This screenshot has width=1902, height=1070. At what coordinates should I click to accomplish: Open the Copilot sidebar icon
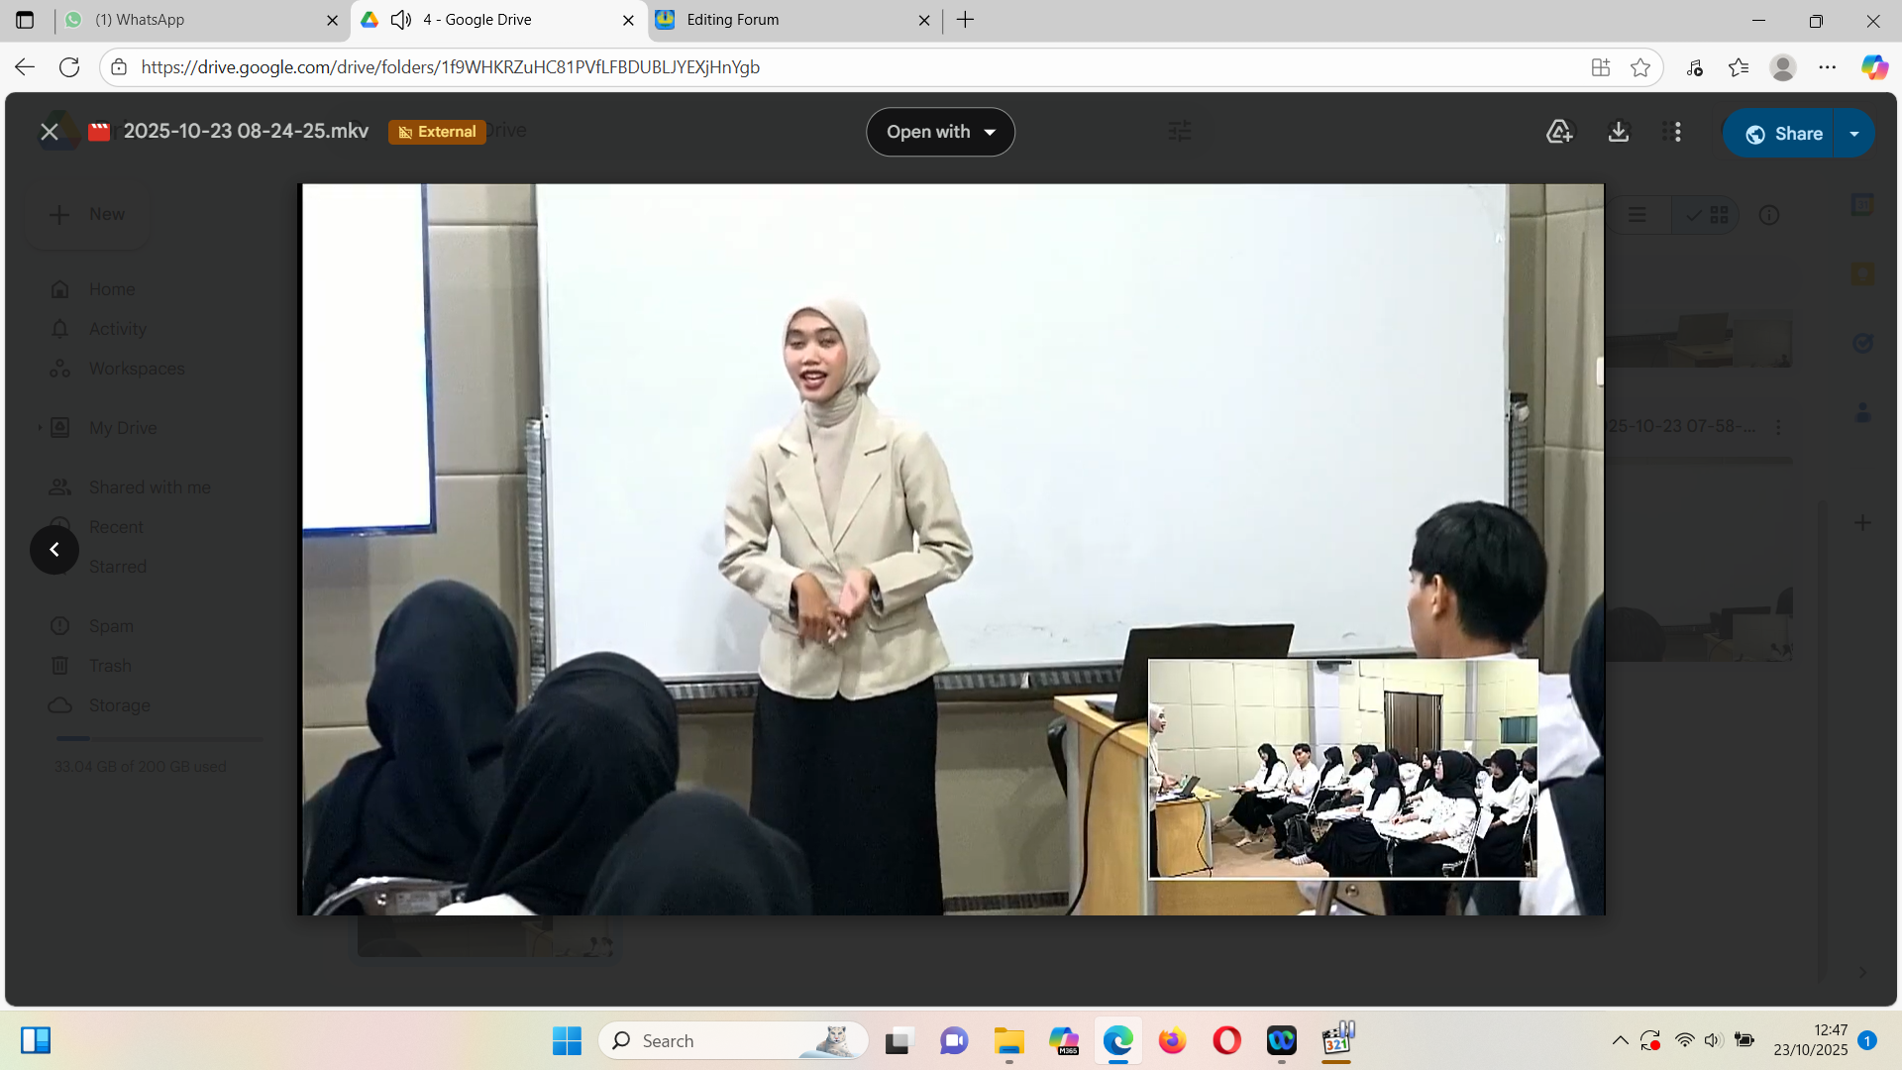[1874, 67]
